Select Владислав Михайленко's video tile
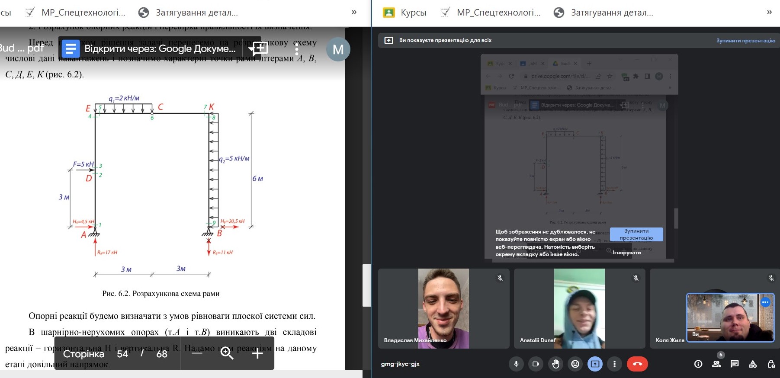Viewport: 780px width, 378px height. tap(443, 308)
